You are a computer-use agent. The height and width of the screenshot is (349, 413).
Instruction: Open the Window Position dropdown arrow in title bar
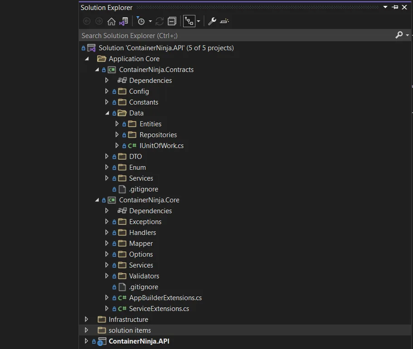[x=385, y=7]
